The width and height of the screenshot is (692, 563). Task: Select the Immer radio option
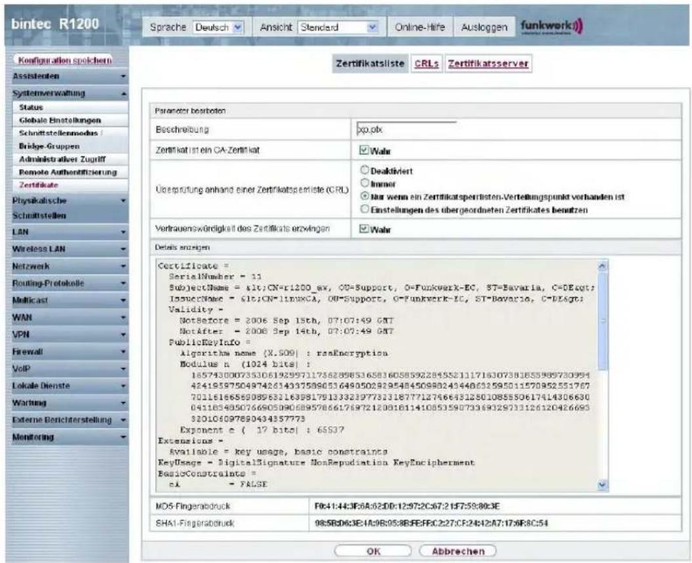pos(364,183)
